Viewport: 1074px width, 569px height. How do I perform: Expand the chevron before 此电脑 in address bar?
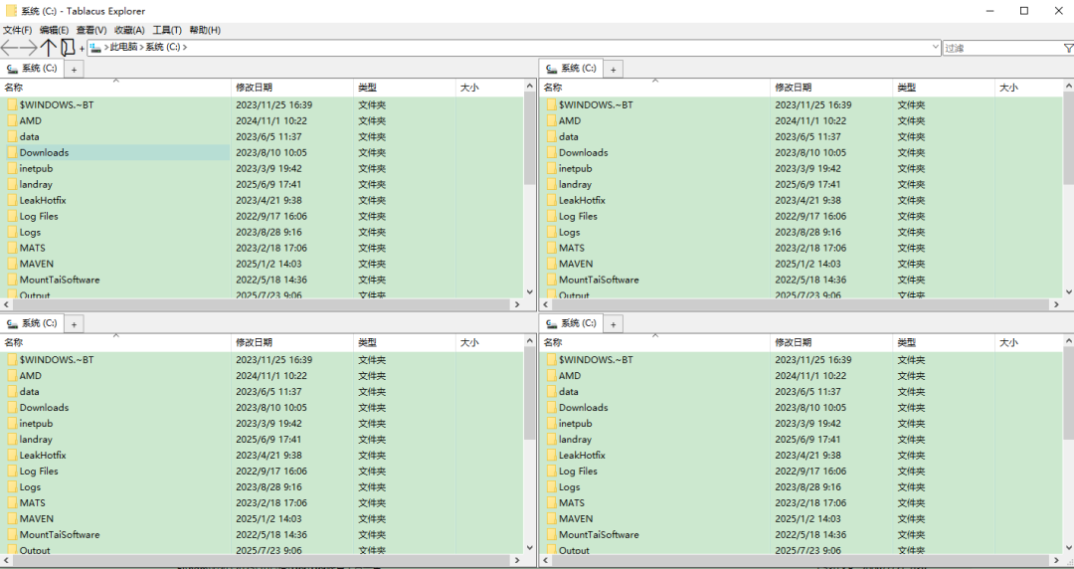click(x=106, y=48)
